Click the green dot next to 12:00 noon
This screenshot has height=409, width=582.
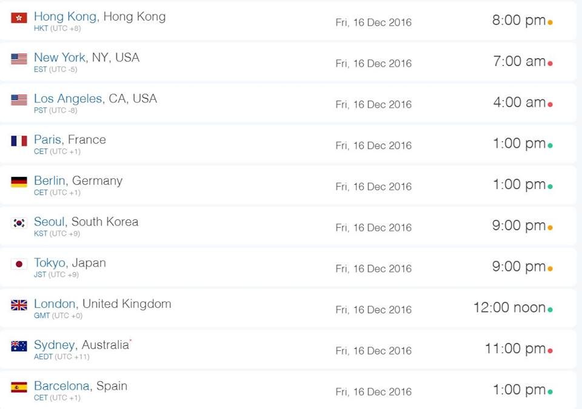[x=550, y=310]
